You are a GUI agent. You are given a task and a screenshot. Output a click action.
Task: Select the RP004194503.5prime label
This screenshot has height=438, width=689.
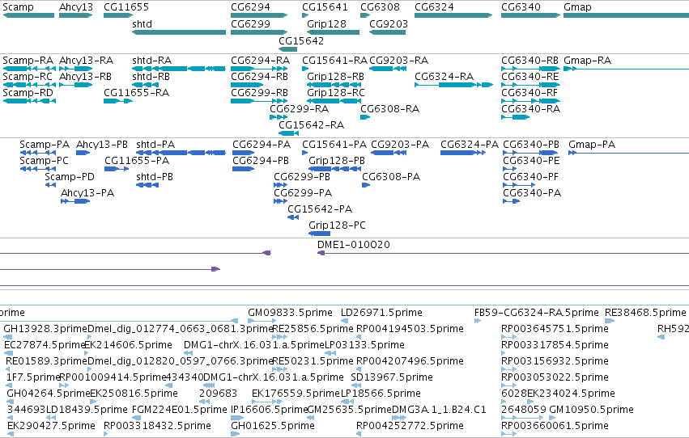(x=410, y=329)
